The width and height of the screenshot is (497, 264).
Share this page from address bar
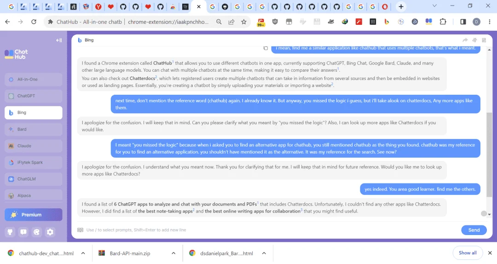pyautogui.click(x=231, y=22)
